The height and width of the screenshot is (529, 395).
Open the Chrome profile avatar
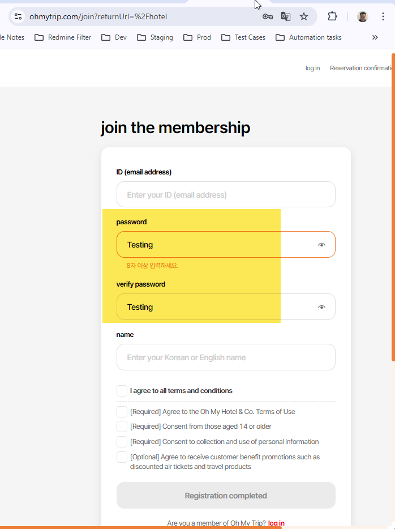coord(363,16)
